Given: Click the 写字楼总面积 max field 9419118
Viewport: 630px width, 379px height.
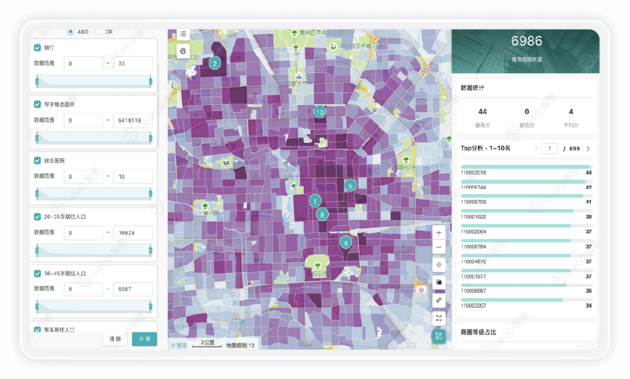Looking at the screenshot, I should tap(133, 120).
